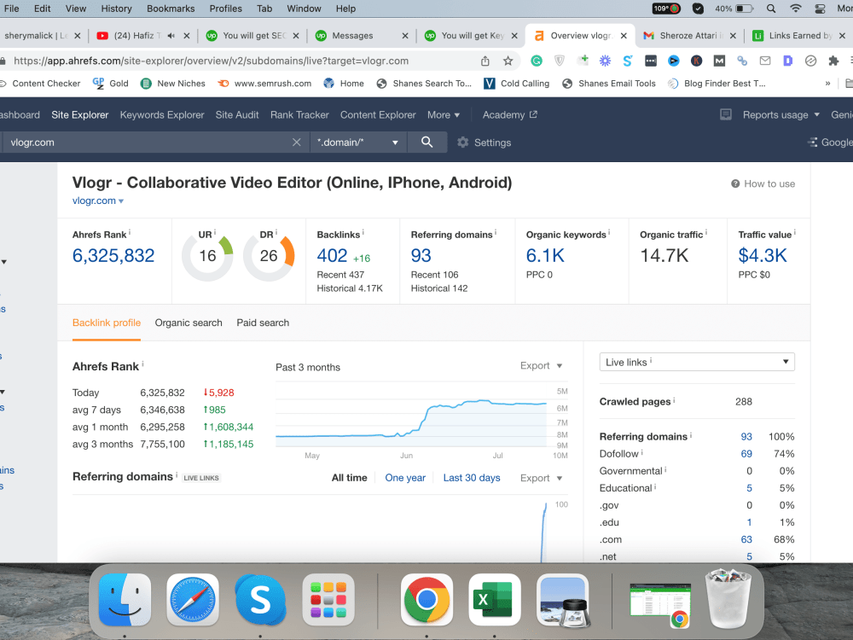
Task: Open the www.semrush.com bookmark
Action: 265,84
